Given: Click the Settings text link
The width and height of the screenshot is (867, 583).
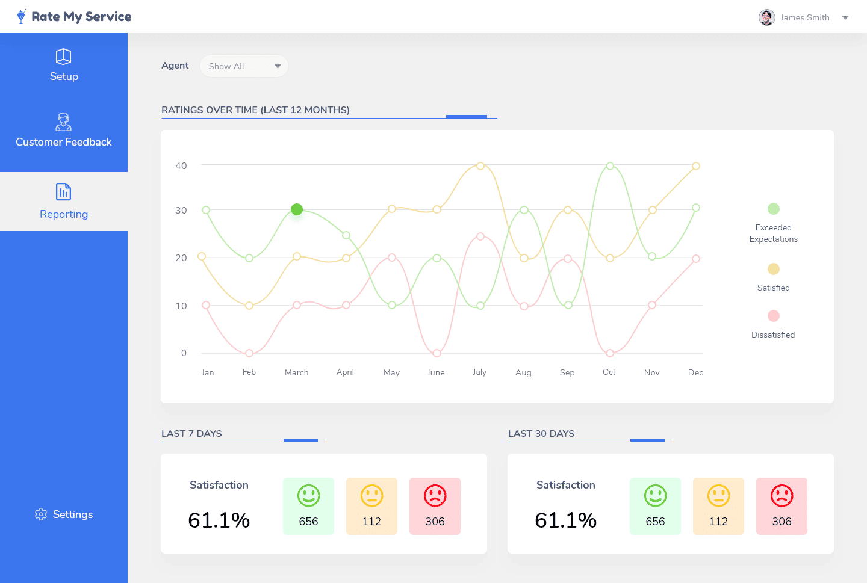Looking at the screenshot, I should pos(73,514).
